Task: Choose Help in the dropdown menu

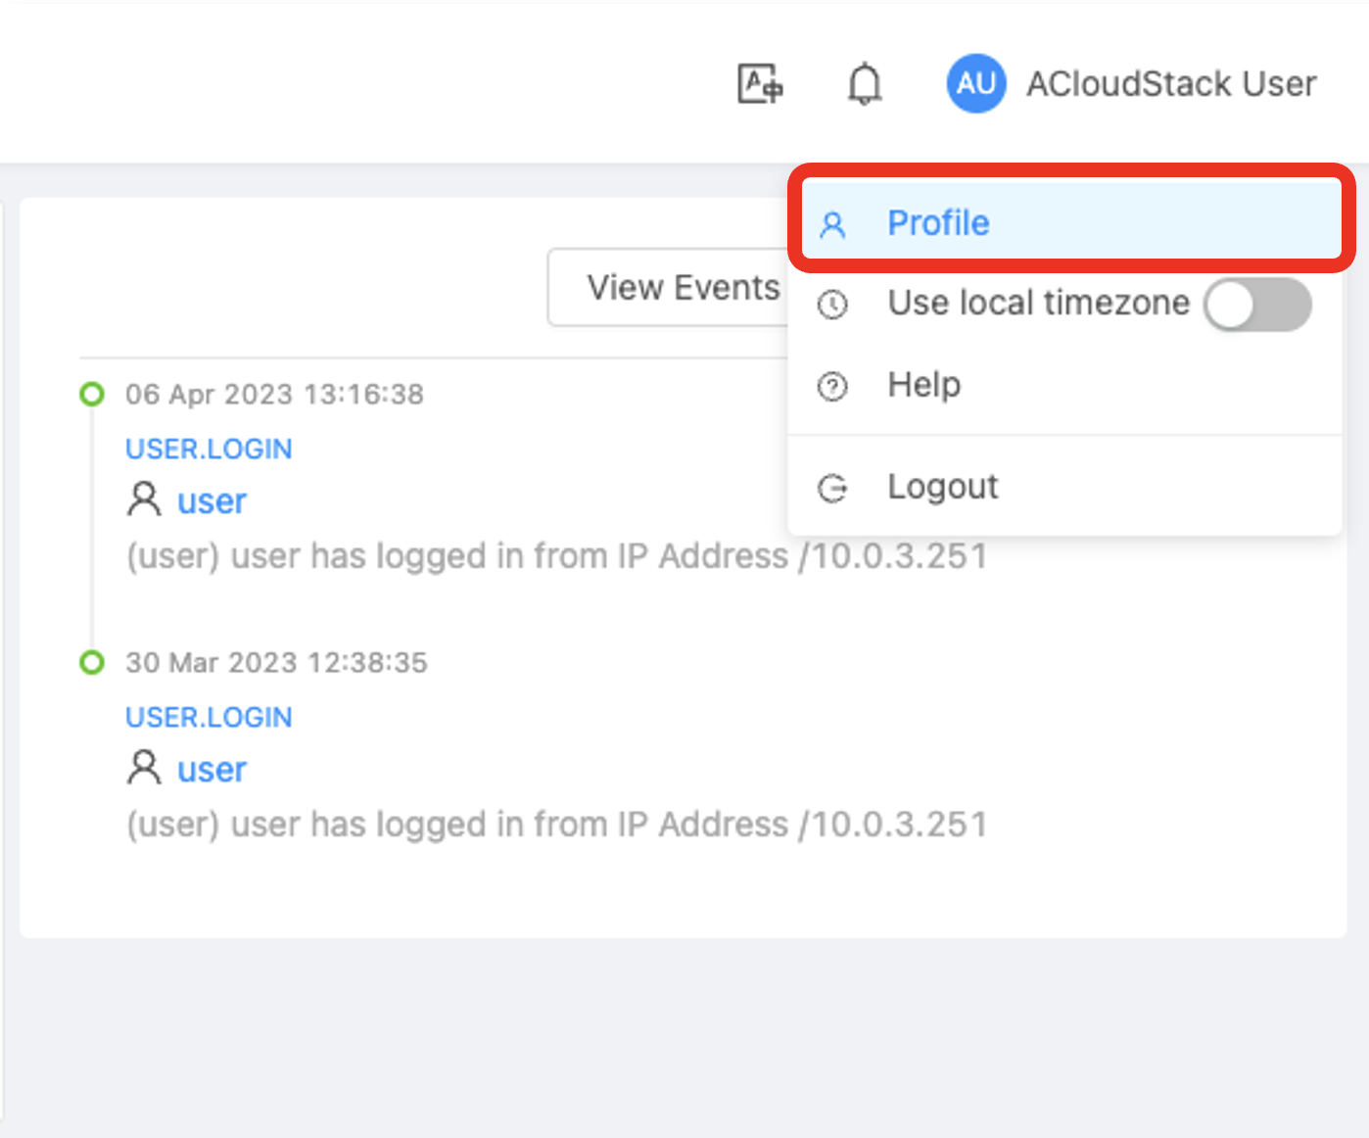Action: click(923, 385)
